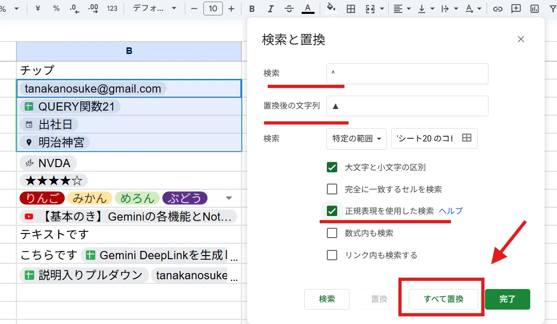Open the data range selector grid icon
557x324 pixels.
coord(467,138)
